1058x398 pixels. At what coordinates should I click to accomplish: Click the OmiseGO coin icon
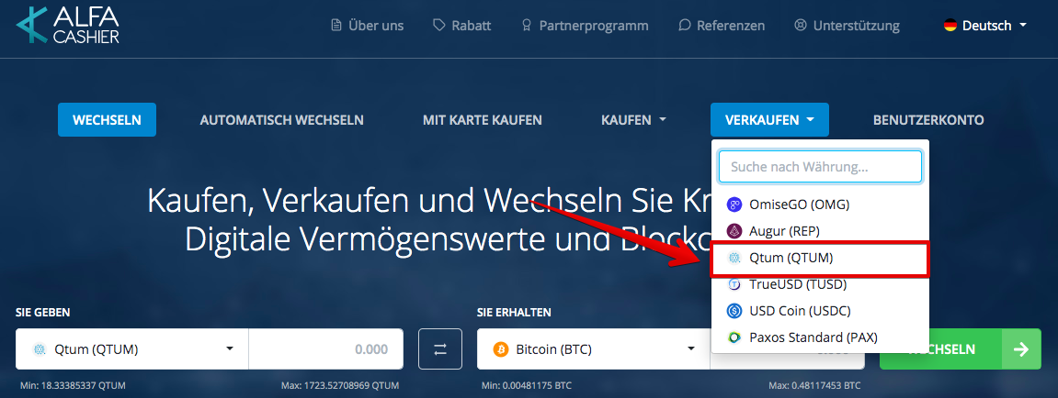[x=734, y=205]
